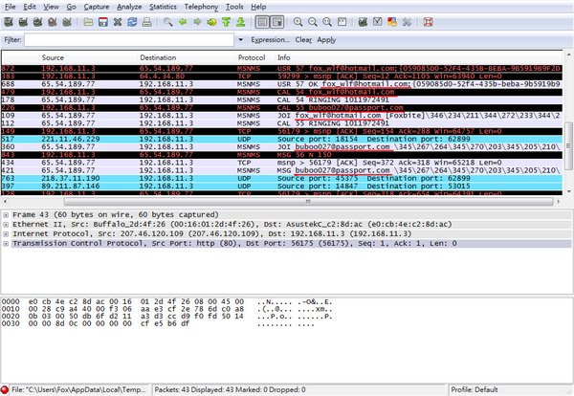Go back in packet history arrow
Viewport: 574px width, 396px height.
pos(183,22)
